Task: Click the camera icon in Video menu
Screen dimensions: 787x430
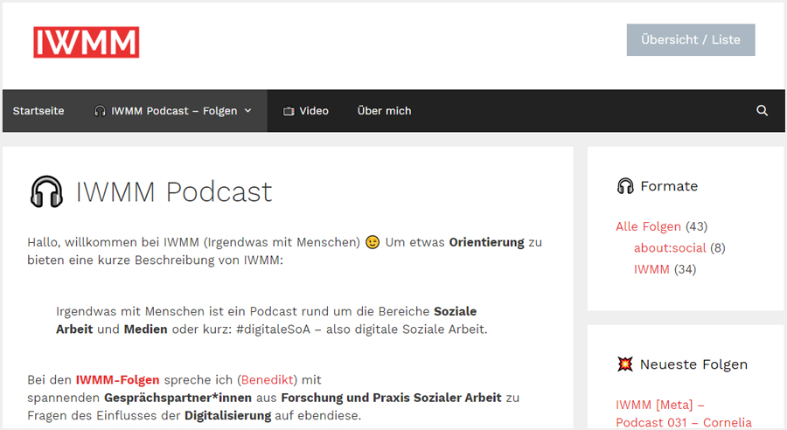Action: 289,111
